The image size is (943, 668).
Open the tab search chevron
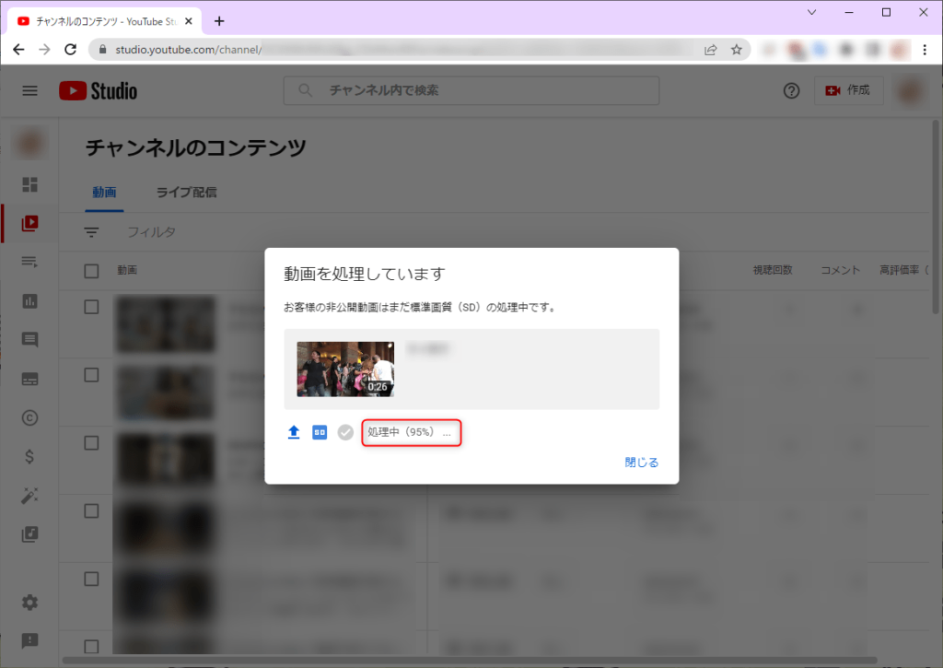pos(812,12)
